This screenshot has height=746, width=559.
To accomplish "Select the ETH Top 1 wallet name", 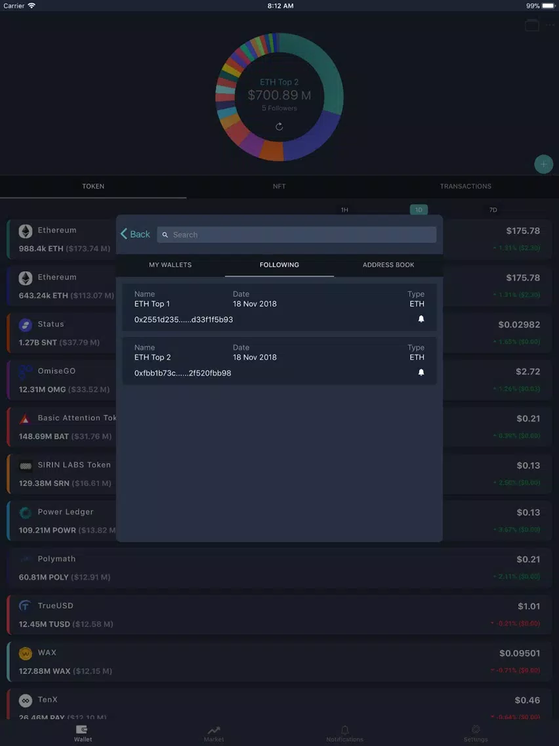I will (x=152, y=303).
